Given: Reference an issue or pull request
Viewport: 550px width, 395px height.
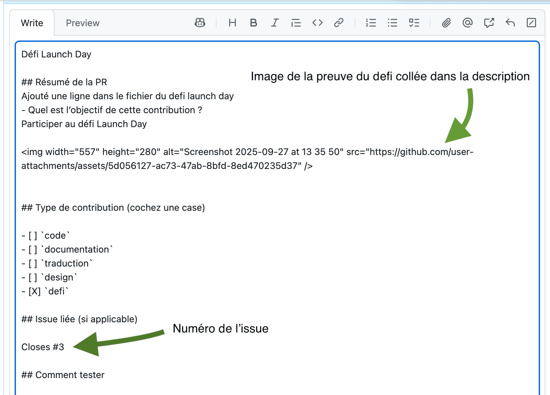Looking at the screenshot, I should pyautogui.click(x=489, y=23).
